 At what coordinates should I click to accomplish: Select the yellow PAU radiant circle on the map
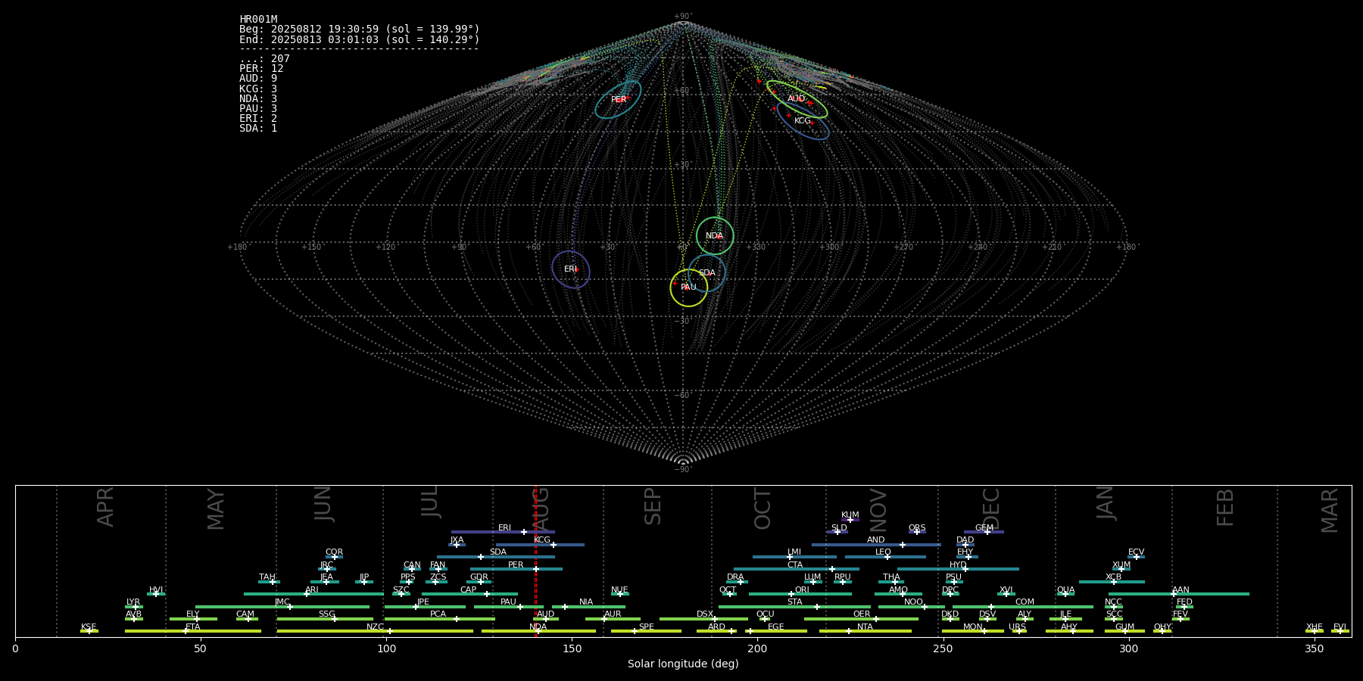[689, 288]
